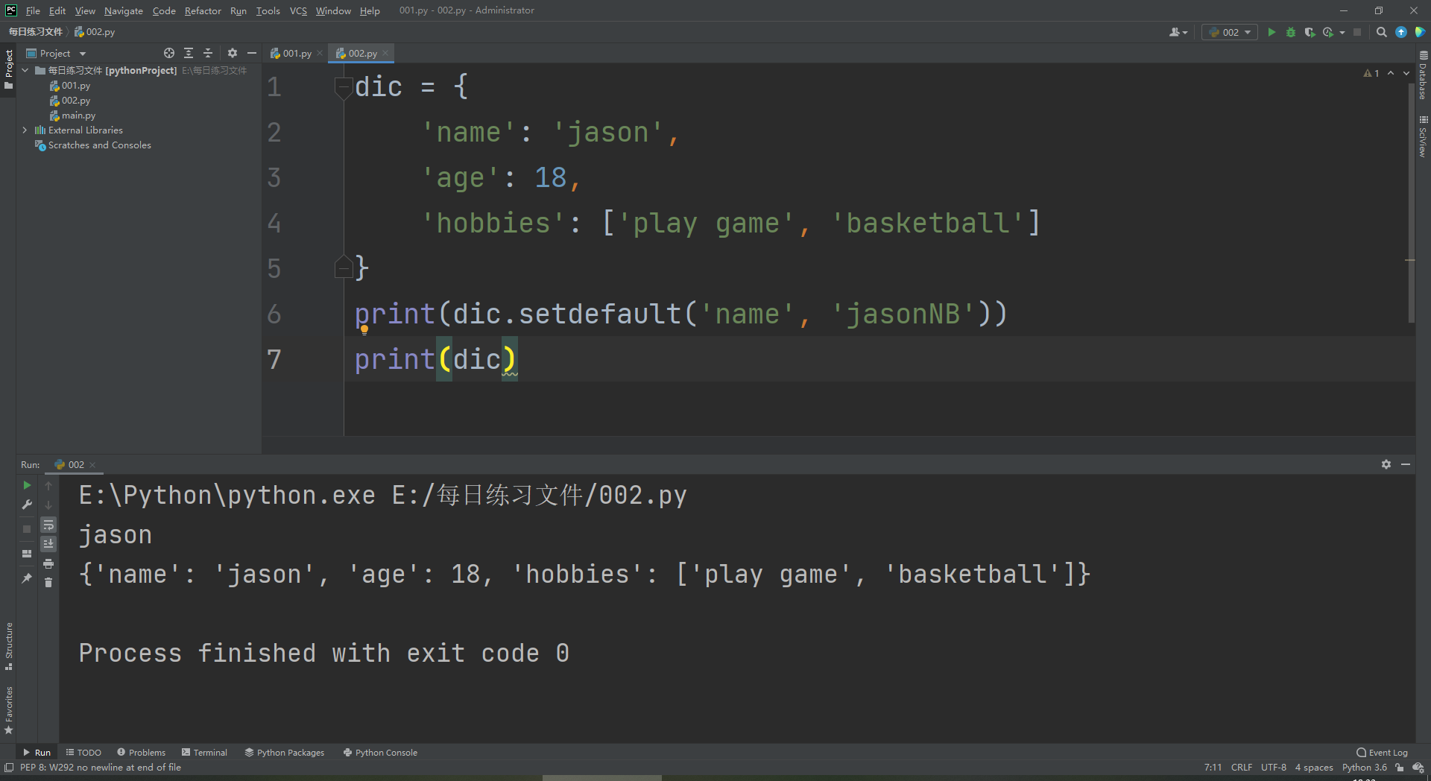Toggle the SciView tool window sidebar button
The image size is (1431, 781).
pos(1423,136)
